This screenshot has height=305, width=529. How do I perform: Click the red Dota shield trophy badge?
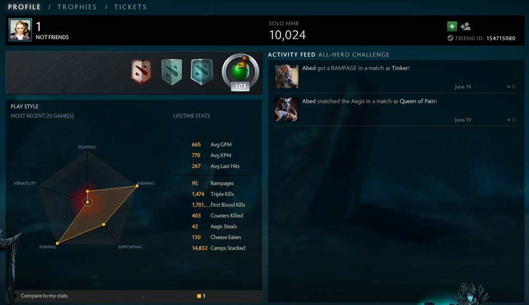[141, 72]
